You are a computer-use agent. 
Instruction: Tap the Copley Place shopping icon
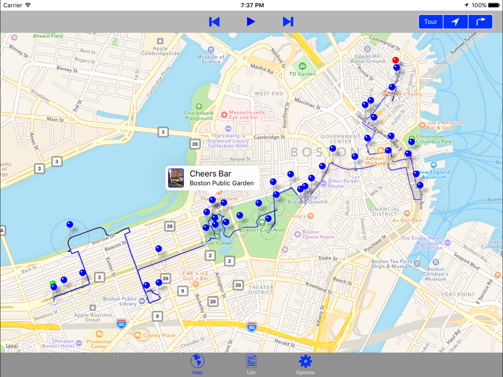point(138,335)
